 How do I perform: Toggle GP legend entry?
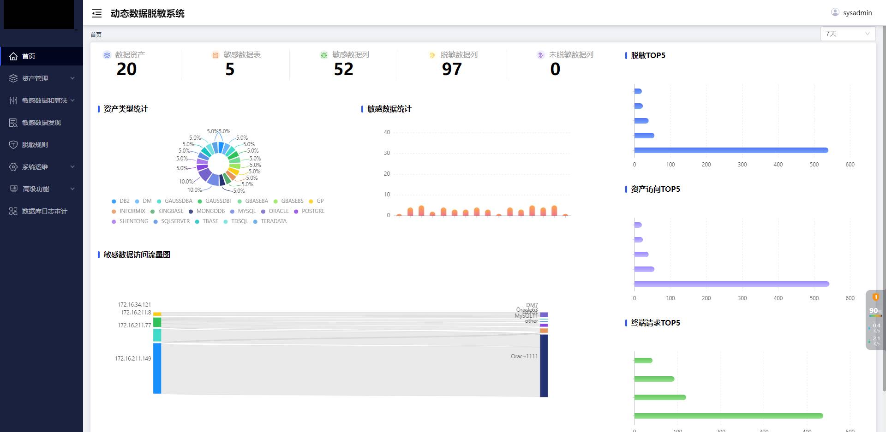[x=316, y=201]
